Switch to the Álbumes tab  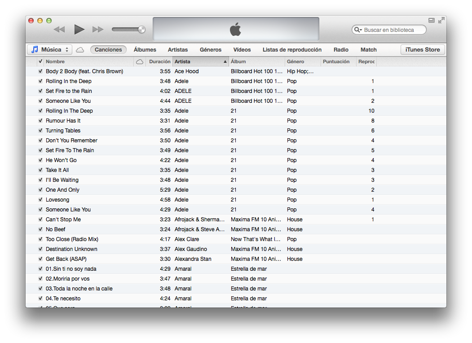pyautogui.click(x=145, y=50)
